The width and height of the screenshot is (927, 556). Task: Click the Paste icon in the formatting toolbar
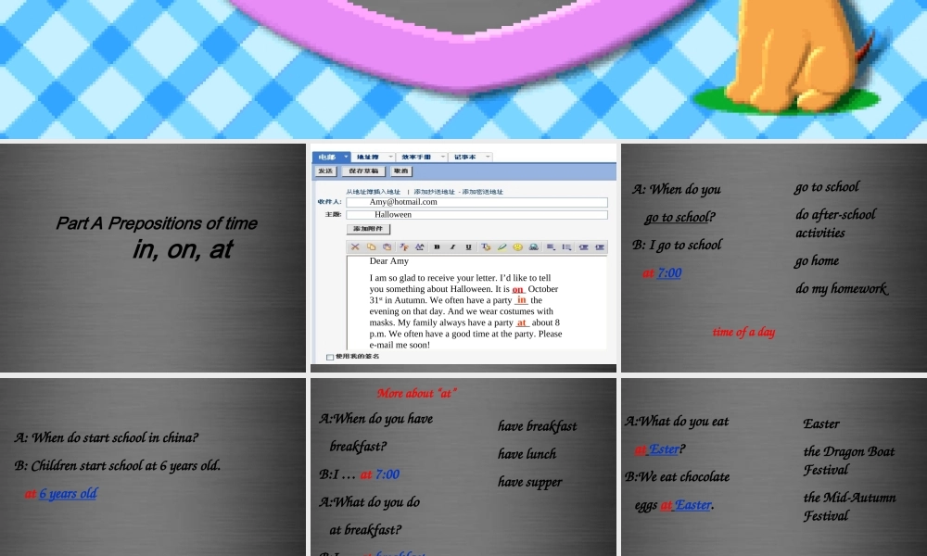point(387,246)
